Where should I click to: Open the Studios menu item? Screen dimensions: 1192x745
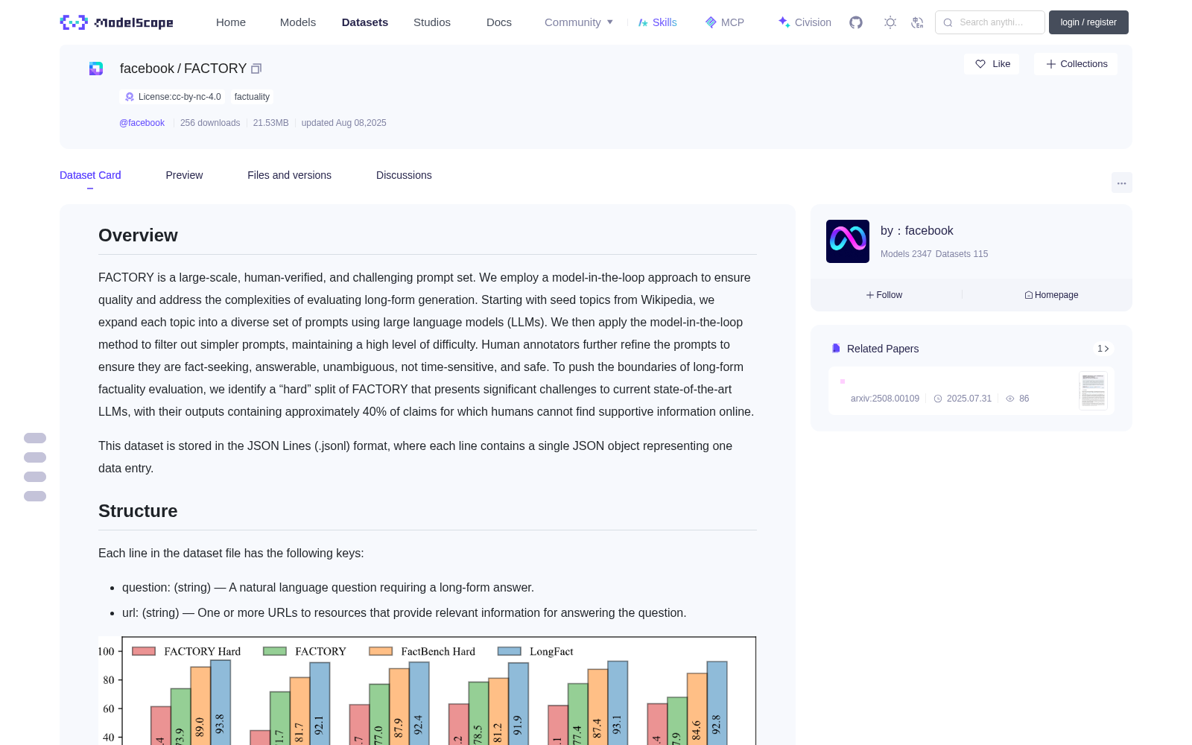432,22
